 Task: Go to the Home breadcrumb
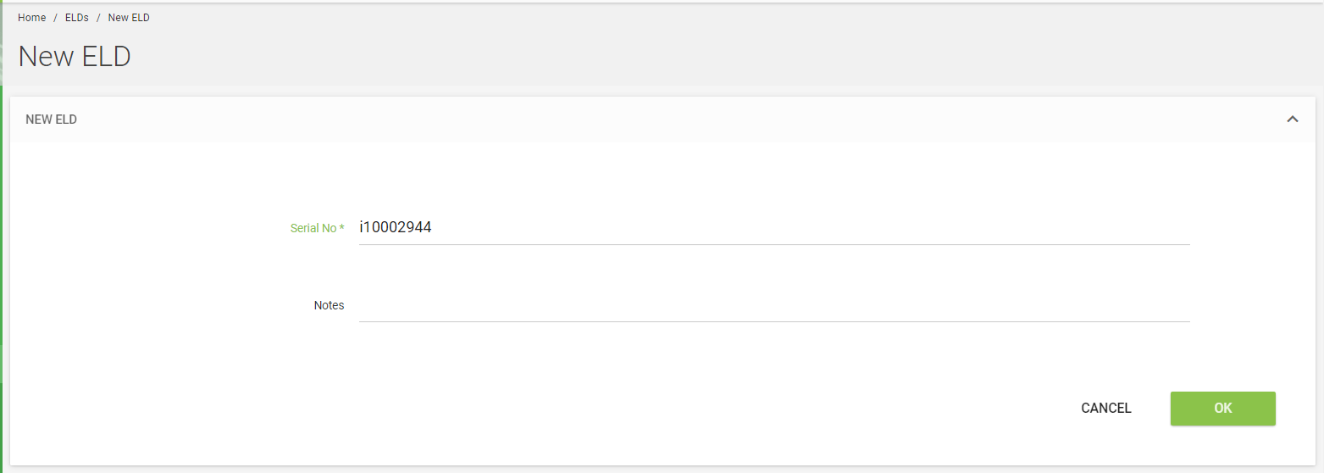click(x=32, y=18)
